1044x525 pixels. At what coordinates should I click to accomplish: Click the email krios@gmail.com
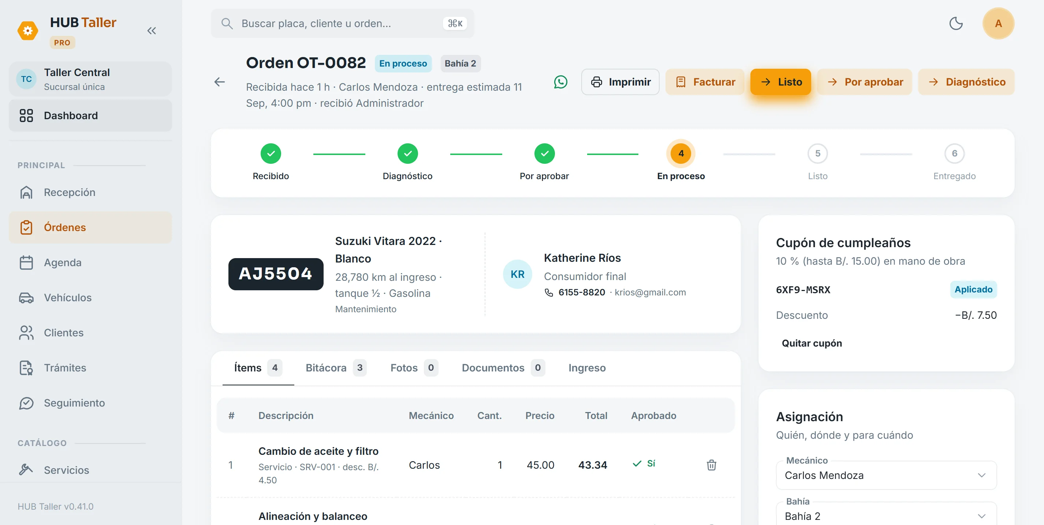(x=650, y=292)
